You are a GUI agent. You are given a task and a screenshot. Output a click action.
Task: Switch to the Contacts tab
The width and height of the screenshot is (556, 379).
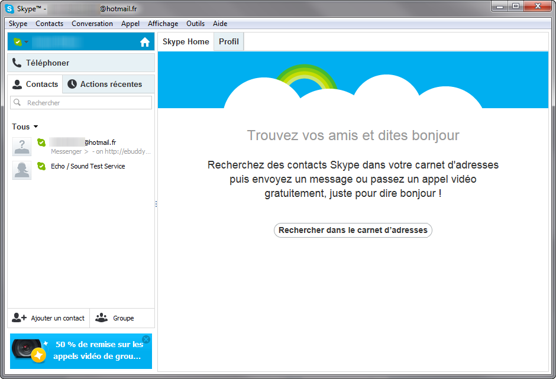(35, 85)
